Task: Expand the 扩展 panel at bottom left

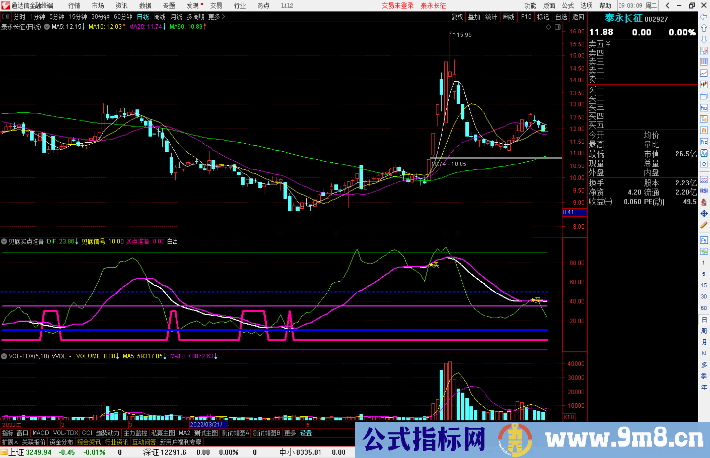Action: (x=9, y=442)
